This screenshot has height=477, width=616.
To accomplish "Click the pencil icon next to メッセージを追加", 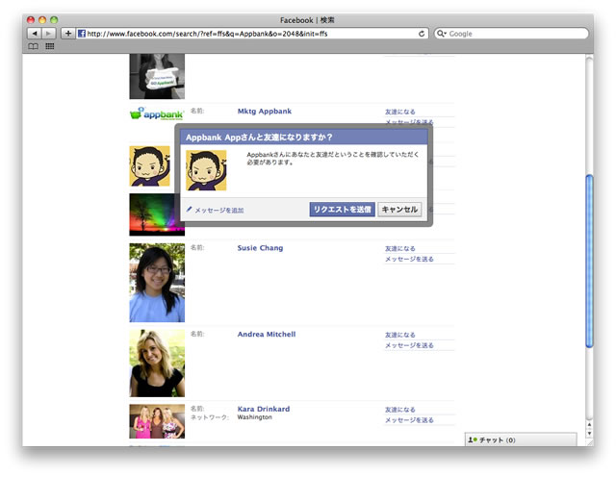I will click(x=189, y=210).
